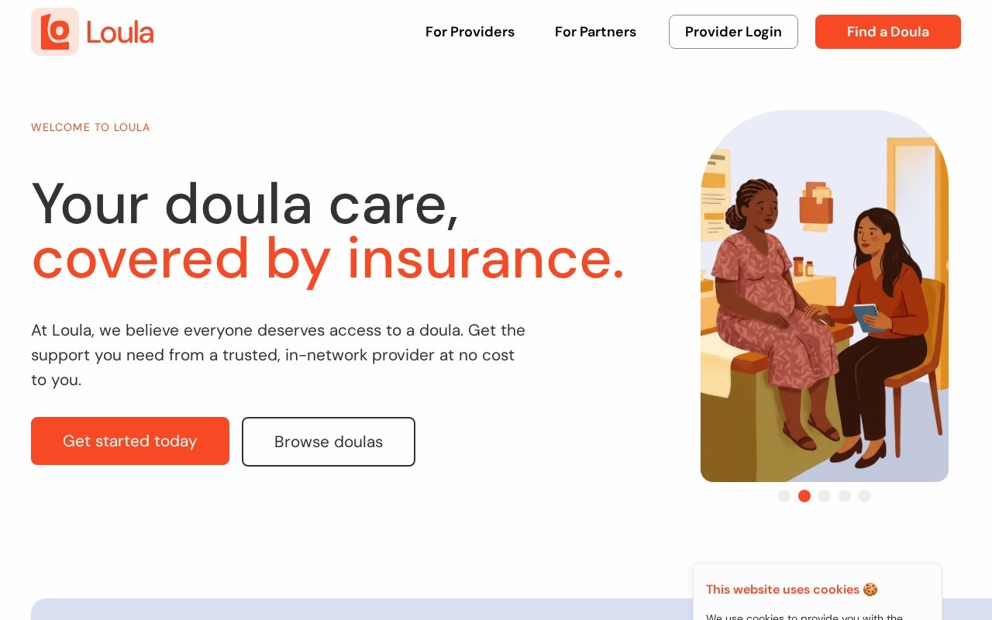Viewport: 992px width, 620px height.
Task: Click the Provider Login button
Action: tap(733, 32)
